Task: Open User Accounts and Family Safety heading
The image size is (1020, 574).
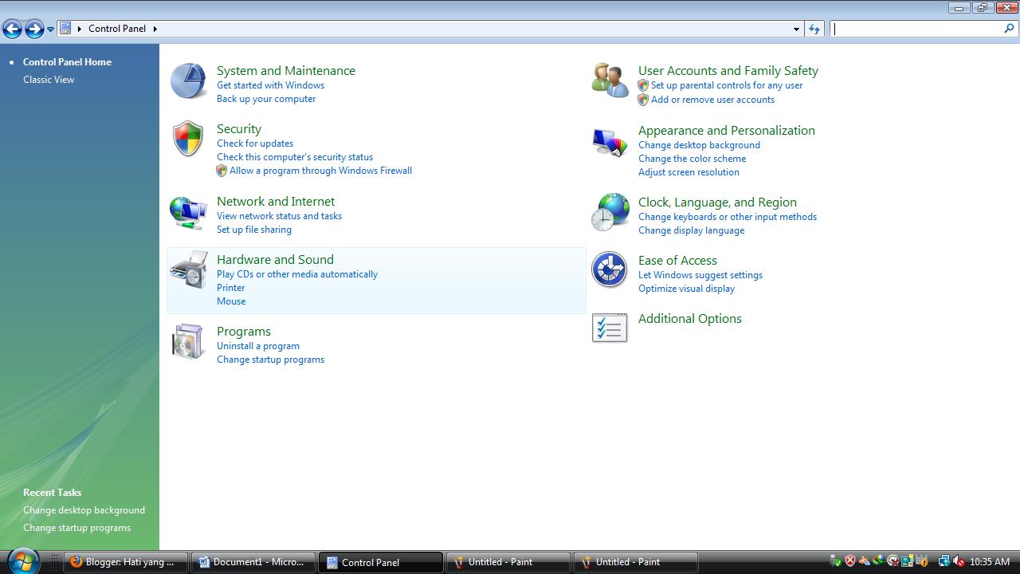Action: pyautogui.click(x=728, y=71)
